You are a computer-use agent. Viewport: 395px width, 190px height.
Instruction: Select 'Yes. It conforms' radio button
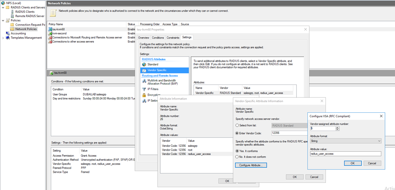tap(237, 150)
